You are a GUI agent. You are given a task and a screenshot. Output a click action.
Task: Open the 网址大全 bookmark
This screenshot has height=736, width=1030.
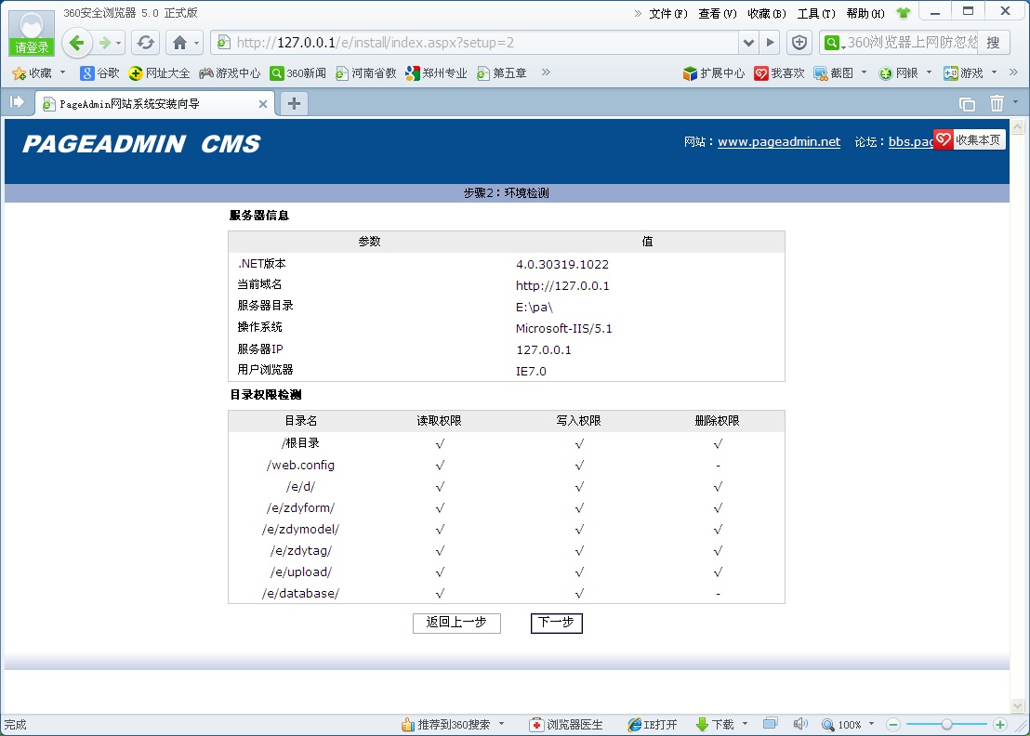[160, 72]
